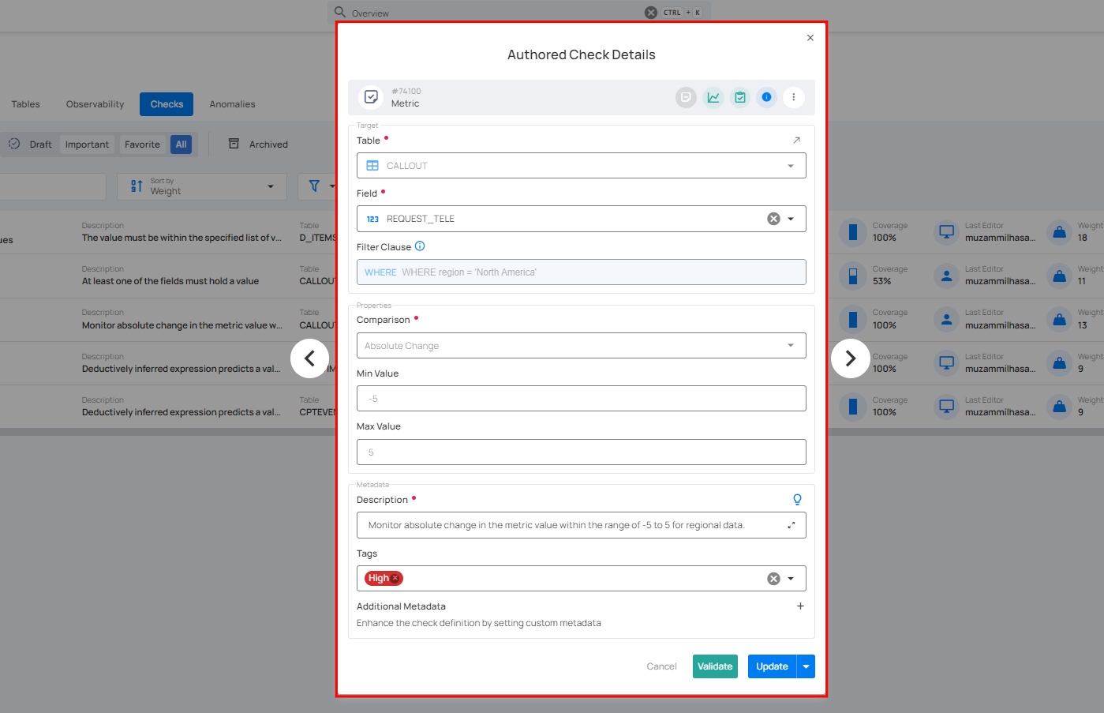Viewport: 1104px width, 713px height.
Task: Expand the Tags dropdown arrow
Action: click(791, 579)
